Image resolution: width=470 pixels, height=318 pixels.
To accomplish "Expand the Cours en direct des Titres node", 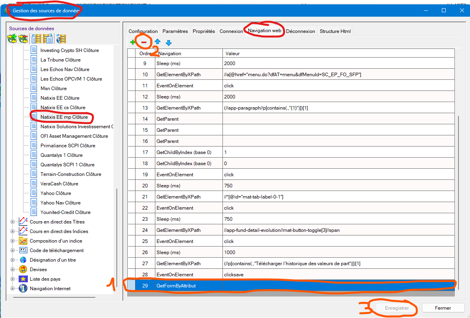I will [x=12, y=222].
